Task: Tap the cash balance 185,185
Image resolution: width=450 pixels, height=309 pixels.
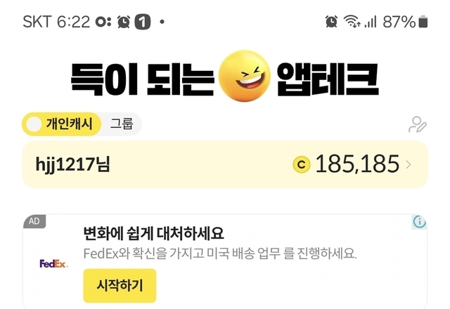Action: pos(357,164)
